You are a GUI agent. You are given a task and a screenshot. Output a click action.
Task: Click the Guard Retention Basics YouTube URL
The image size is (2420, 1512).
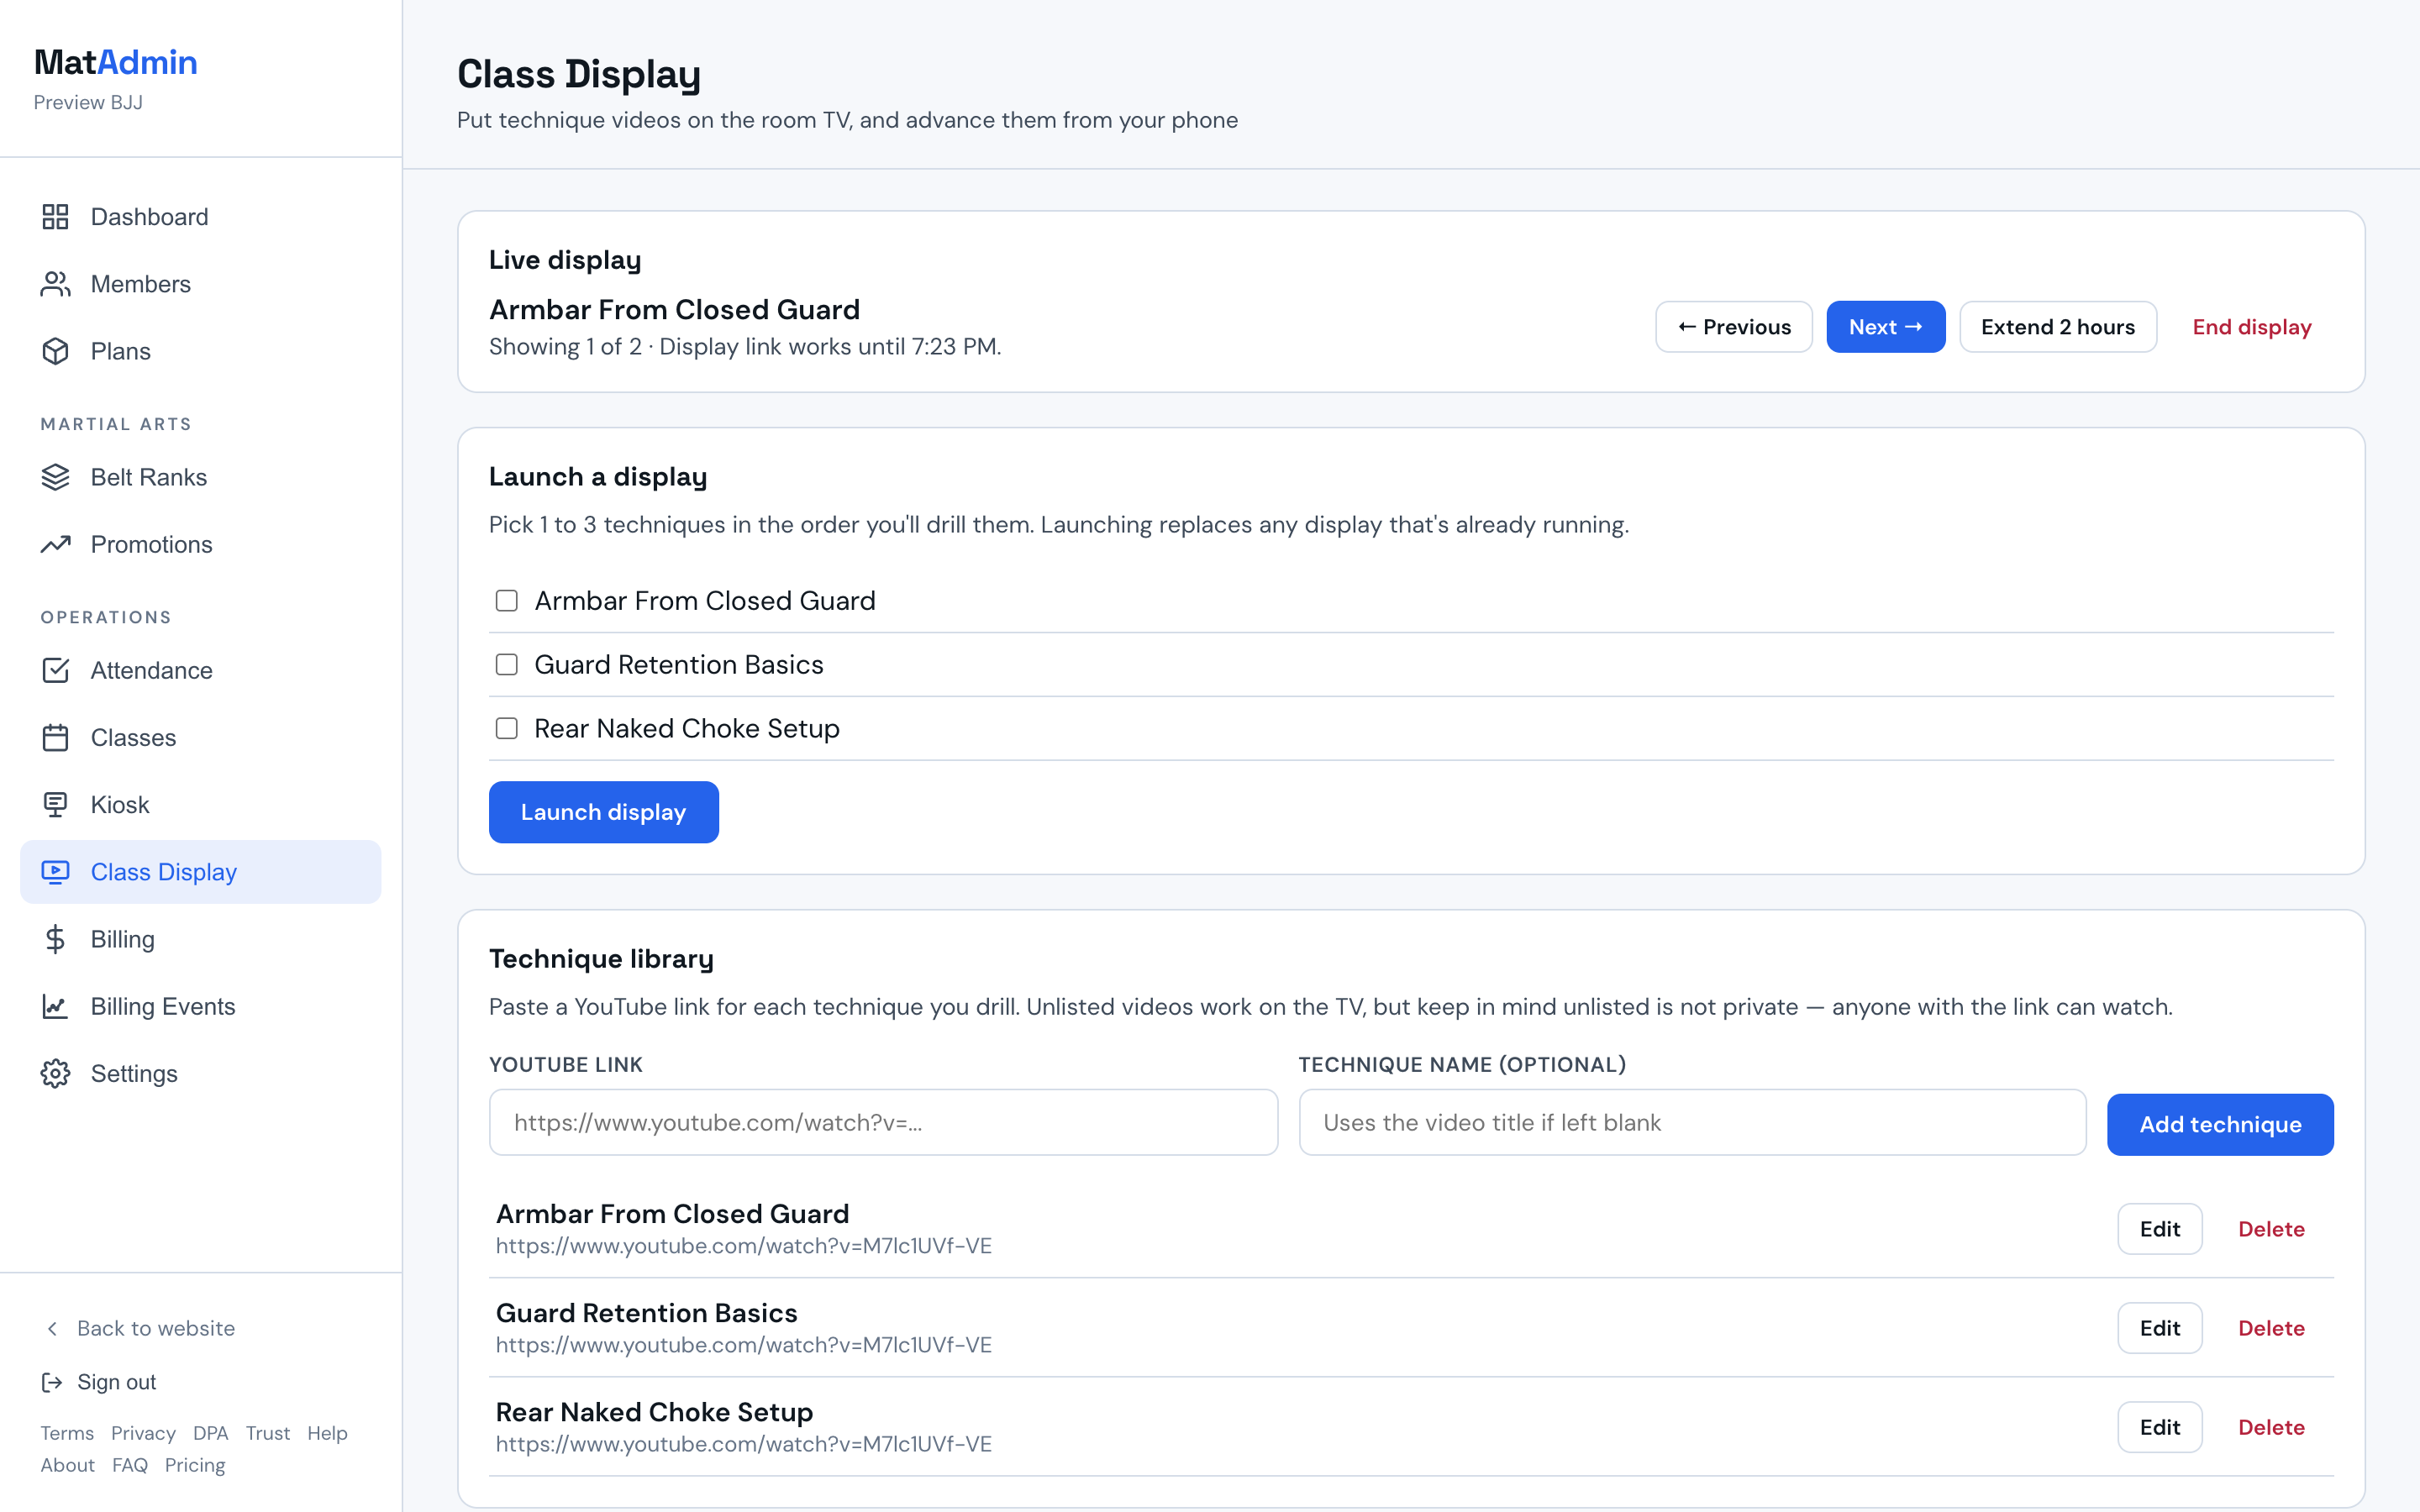coord(744,1345)
